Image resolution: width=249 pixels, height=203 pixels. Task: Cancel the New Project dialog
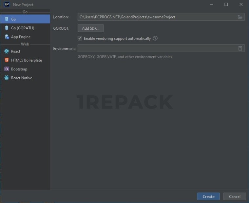[235, 196]
